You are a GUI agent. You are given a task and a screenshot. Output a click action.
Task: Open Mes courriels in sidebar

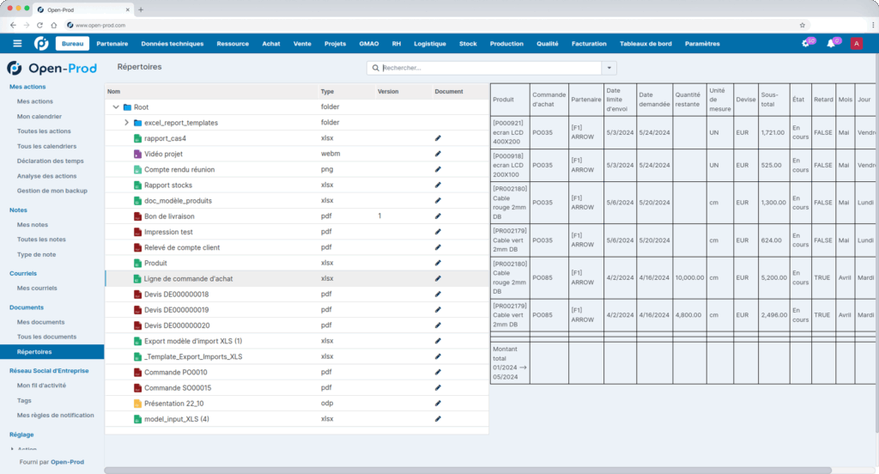pos(37,289)
